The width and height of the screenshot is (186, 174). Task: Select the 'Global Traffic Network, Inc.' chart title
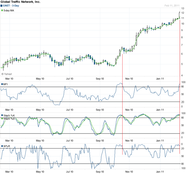click(20, 2)
